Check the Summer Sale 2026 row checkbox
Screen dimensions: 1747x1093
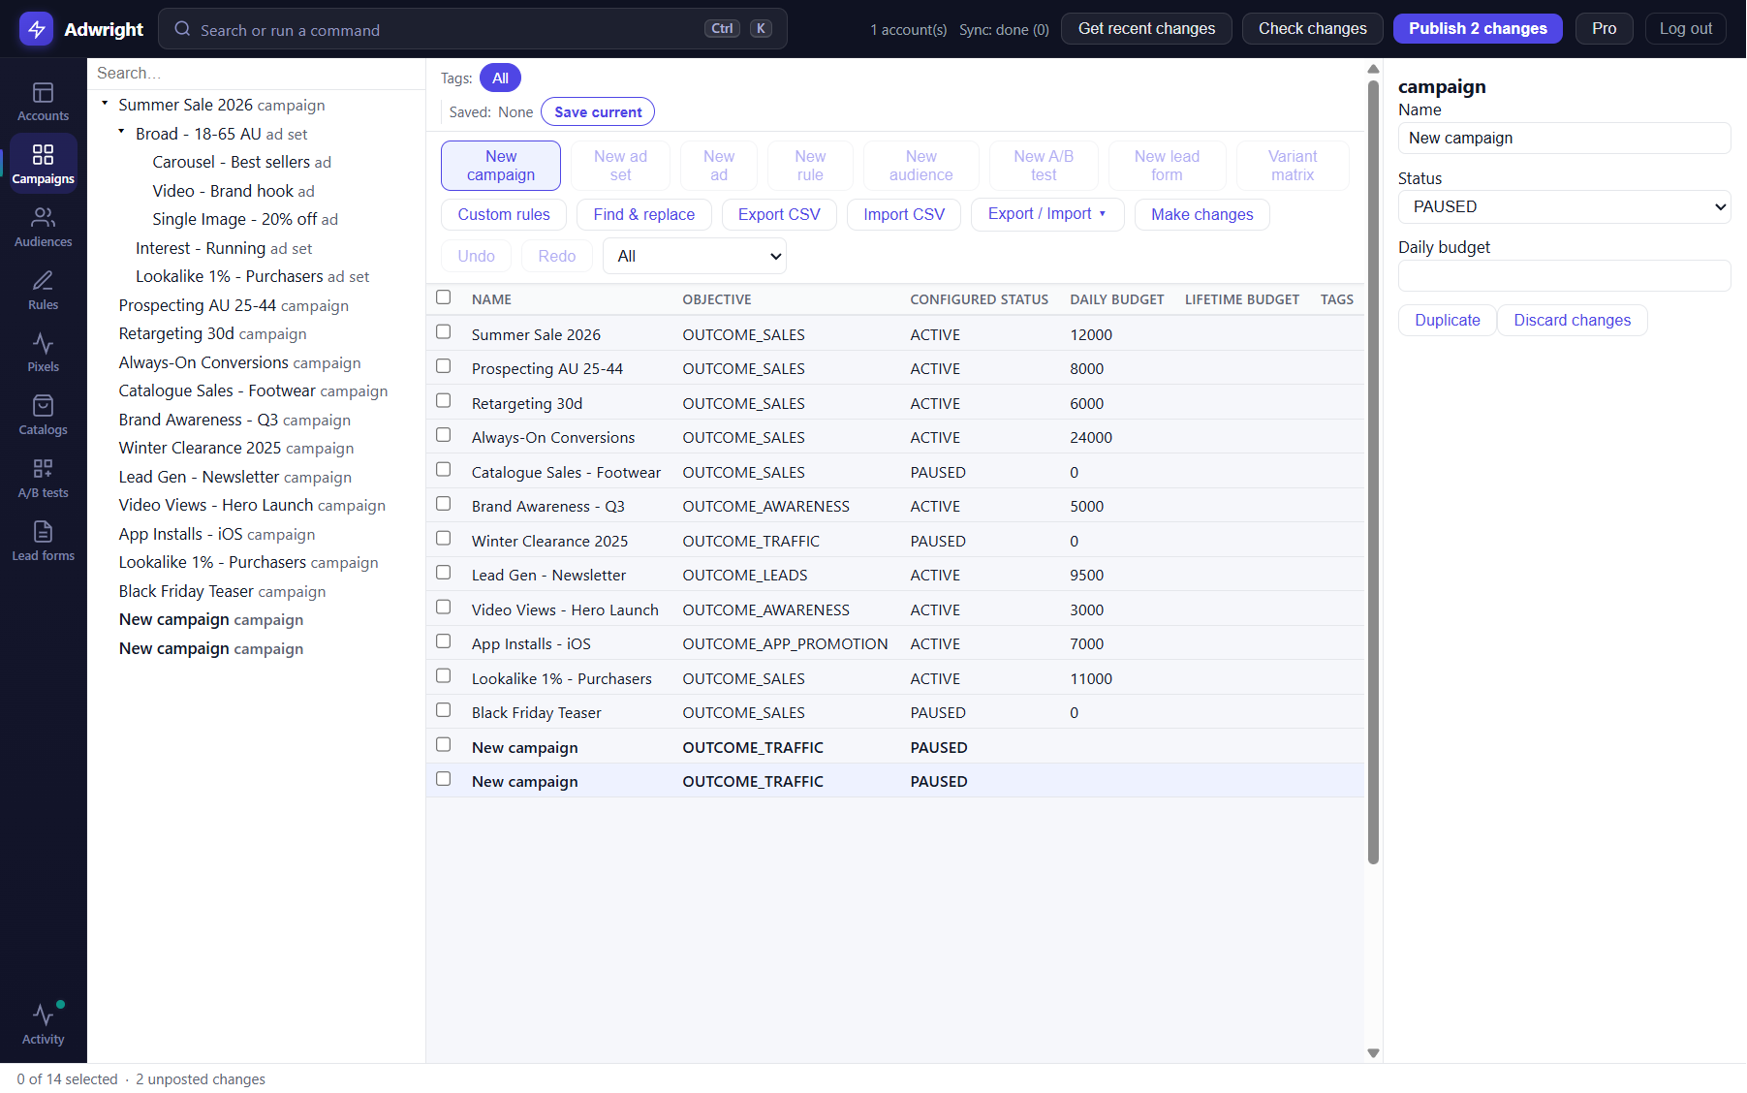[x=444, y=332]
